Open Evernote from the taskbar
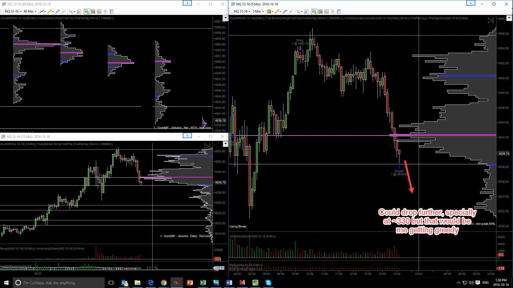This screenshot has width=513, height=288. coord(255,283)
